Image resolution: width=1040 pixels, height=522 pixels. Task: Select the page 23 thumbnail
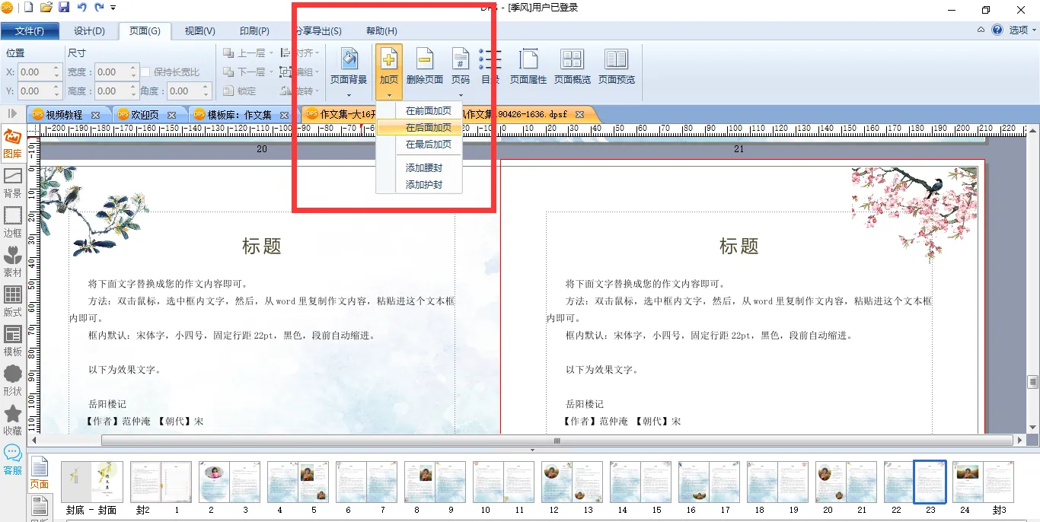[930, 482]
